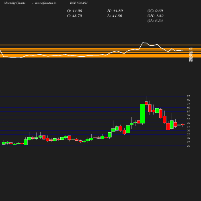This screenshot has width=201, height=201.
Task: Click price axis label 46
Action: [x=189, y=123]
